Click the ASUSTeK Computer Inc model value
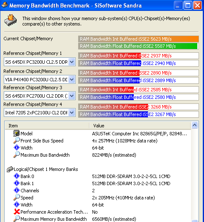204x222 pixels. [x=139, y=134]
